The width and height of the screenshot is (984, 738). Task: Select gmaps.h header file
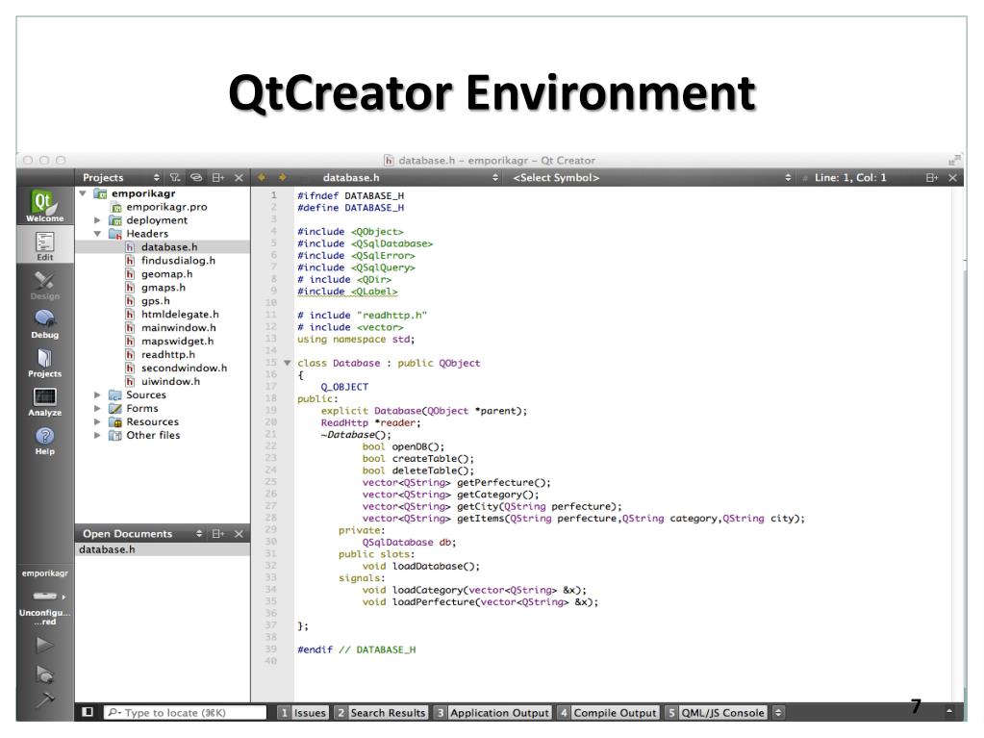pyautogui.click(x=164, y=288)
